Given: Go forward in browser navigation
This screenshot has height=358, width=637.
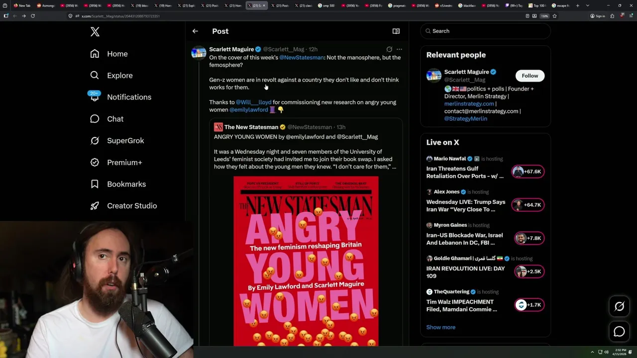Looking at the screenshot, I should [x=23, y=16].
